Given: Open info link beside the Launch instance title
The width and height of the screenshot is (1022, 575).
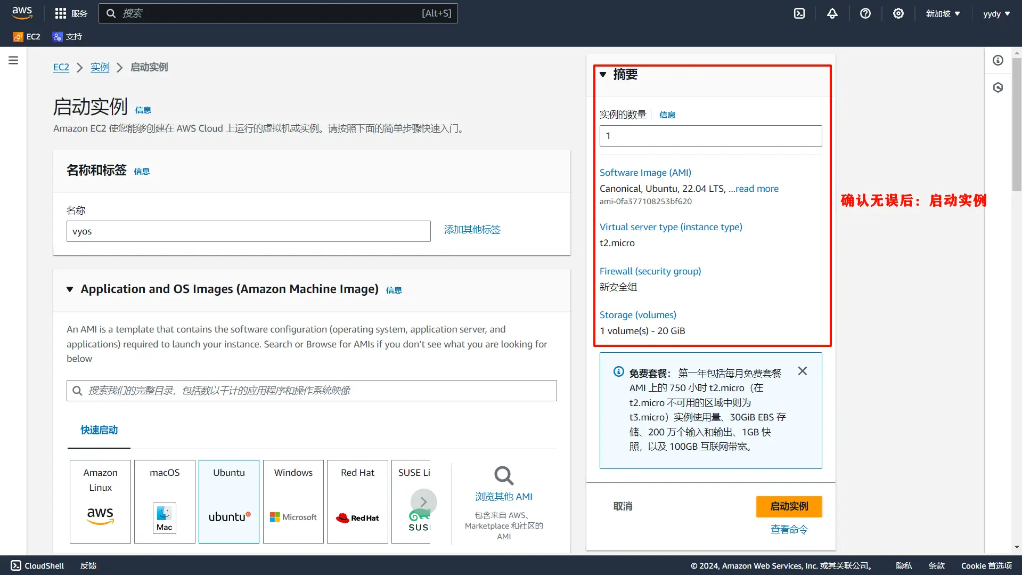Looking at the screenshot, I should (143, 110).
